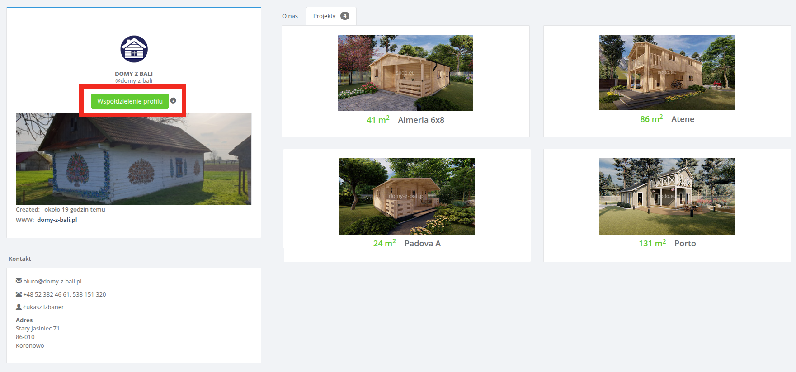Screen dimensions: 796x372
Task: Click the info icon beside Współdzielenie profilu
Action: [x=173, y=101]
